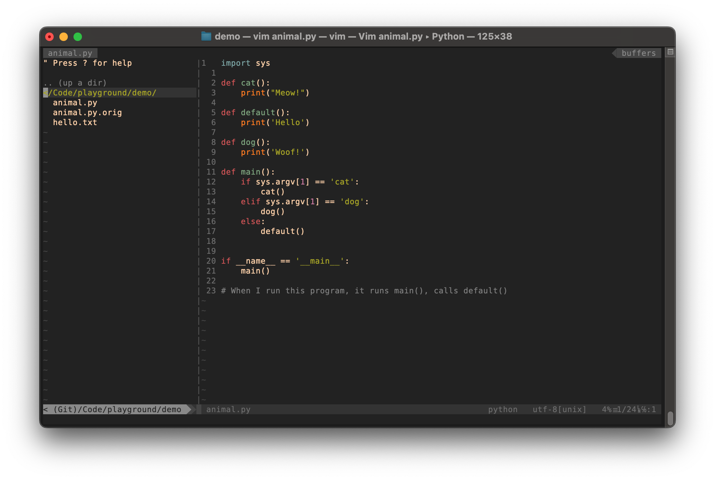
Task: Click the 'Press ? for help' line
Action: (88, 63)
